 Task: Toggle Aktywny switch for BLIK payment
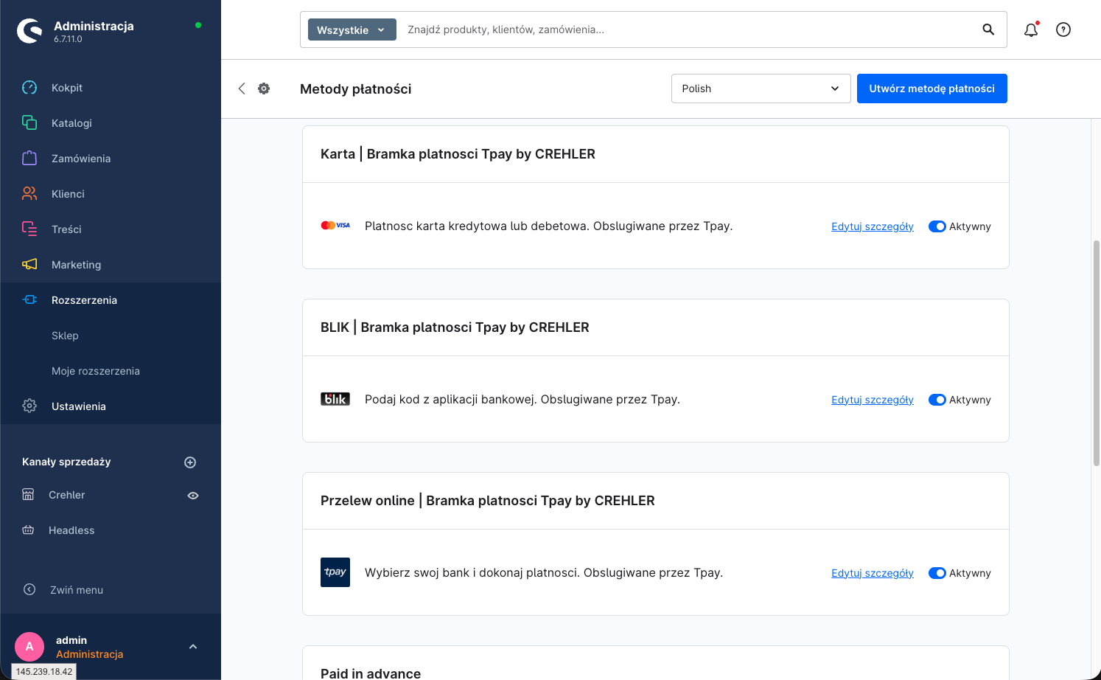937,400
